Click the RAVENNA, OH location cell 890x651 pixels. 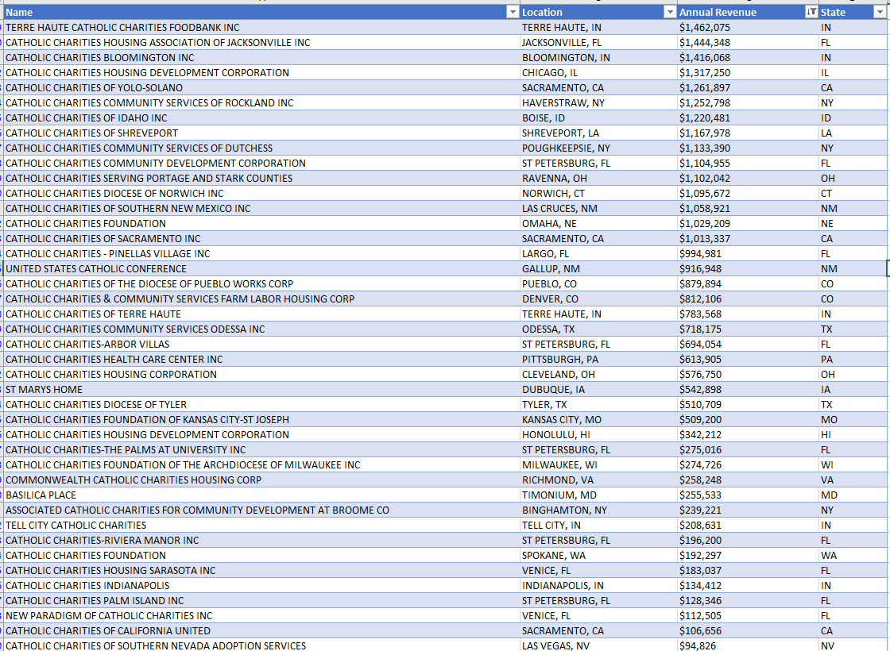tap(598, 178)
